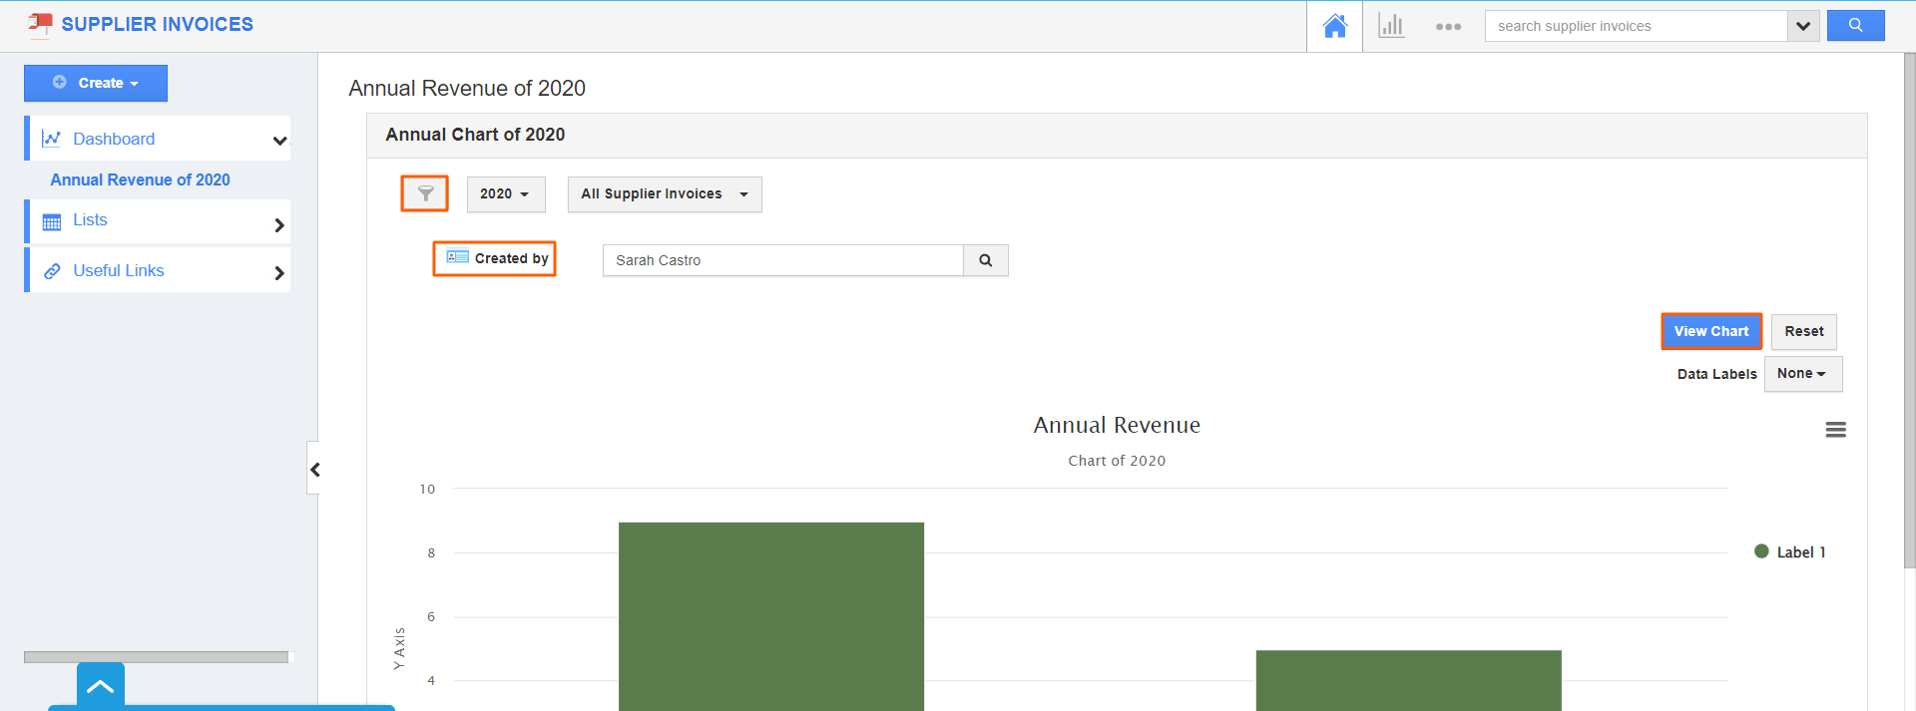Open the Create dropdown button

click(x=96, y=83)
